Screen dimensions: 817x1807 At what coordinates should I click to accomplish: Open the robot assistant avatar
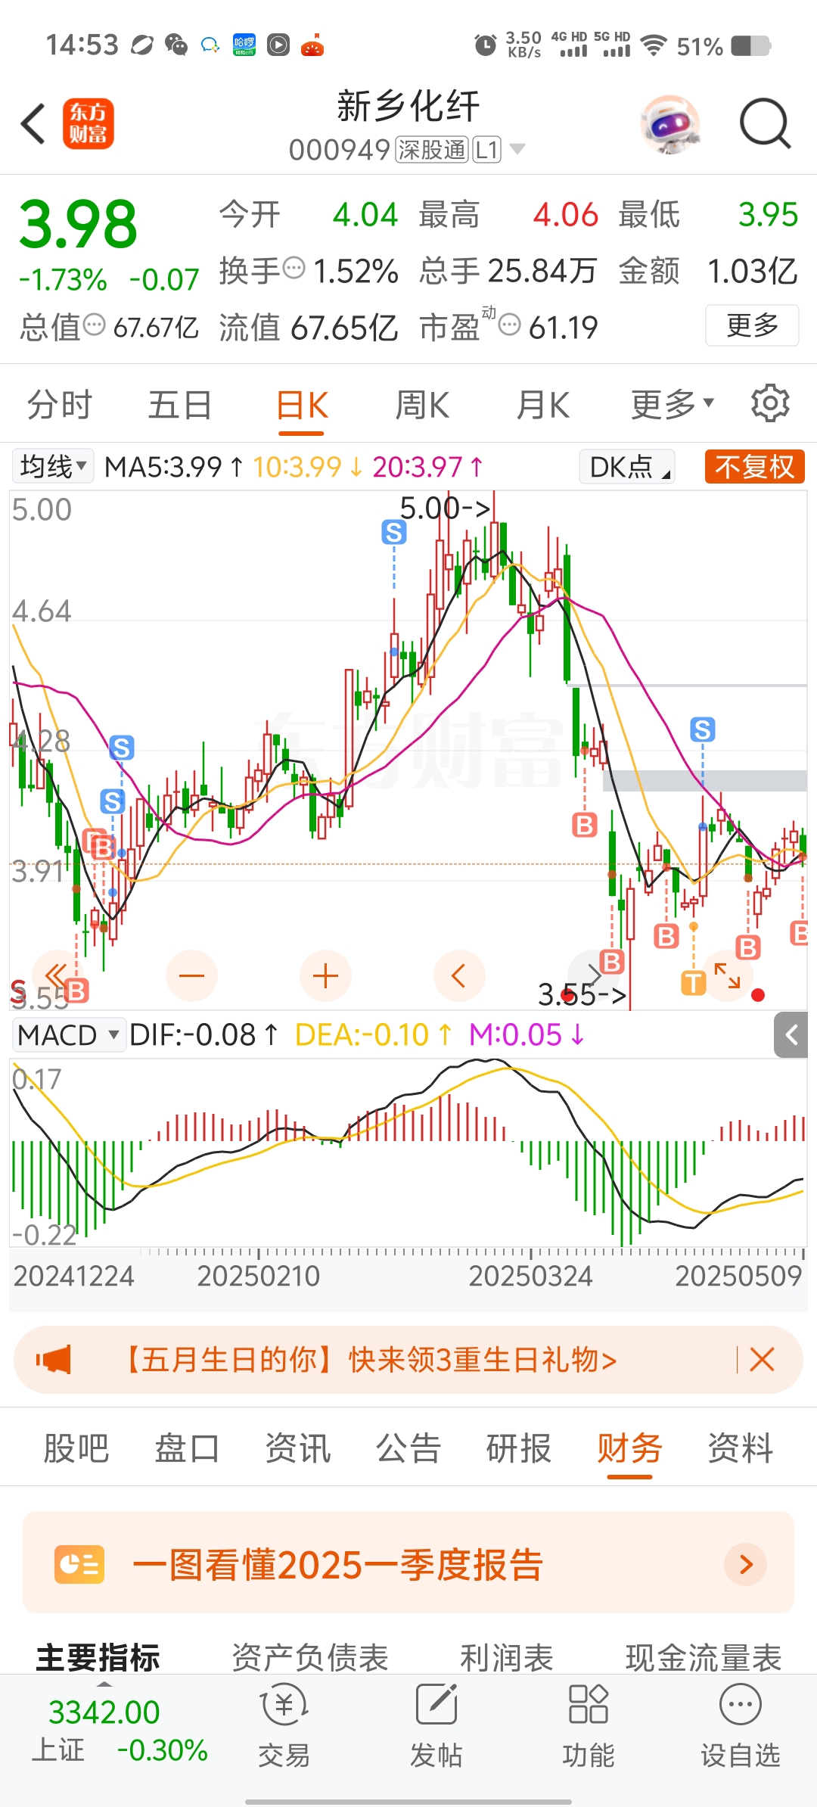pyautogui.click(x=669, y=123)
